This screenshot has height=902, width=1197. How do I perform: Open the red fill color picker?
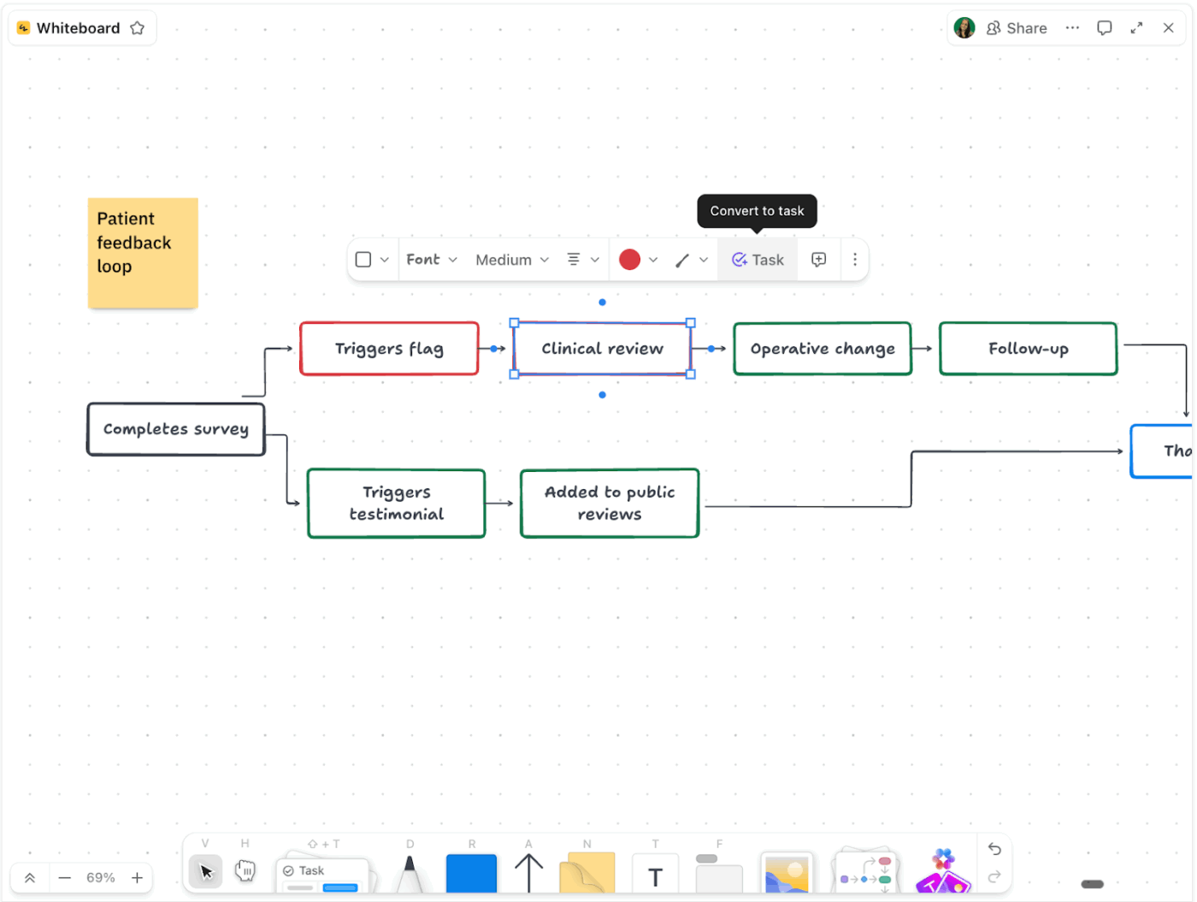coord(631,259)
